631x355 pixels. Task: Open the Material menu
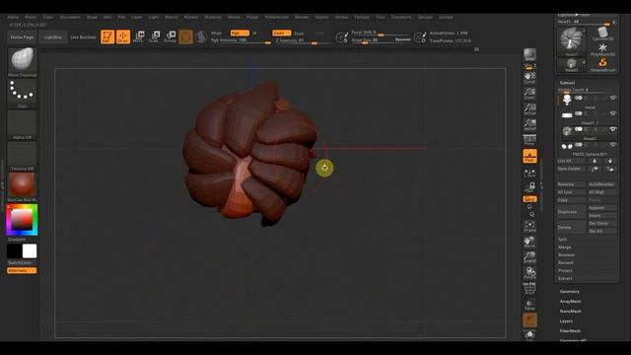213,18
